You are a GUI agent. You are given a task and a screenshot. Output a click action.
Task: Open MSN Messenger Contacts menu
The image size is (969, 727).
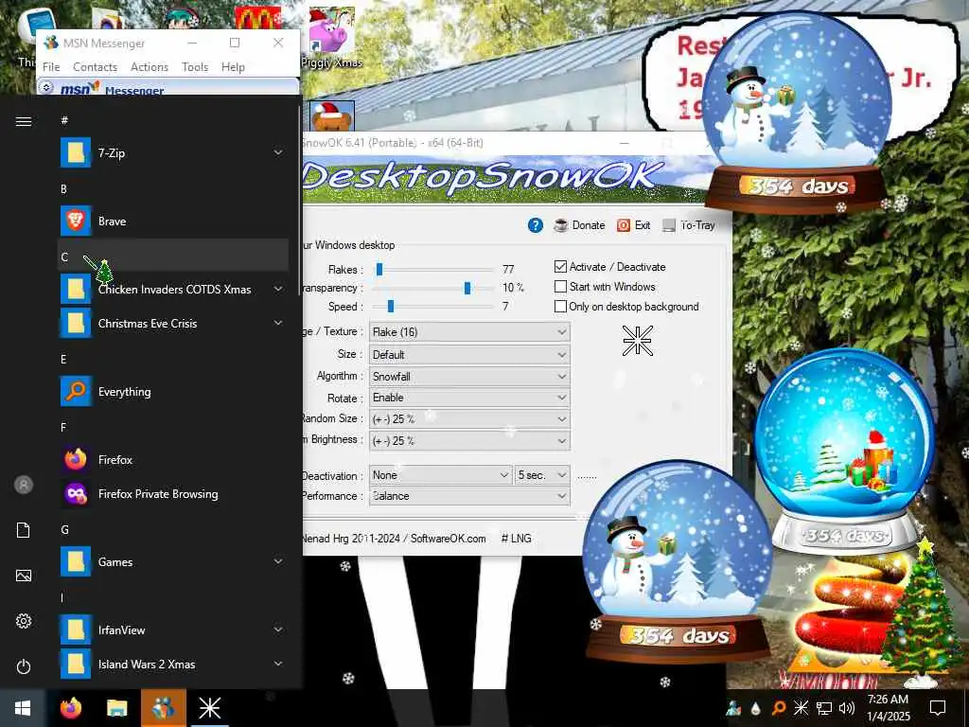click(96, 67)
